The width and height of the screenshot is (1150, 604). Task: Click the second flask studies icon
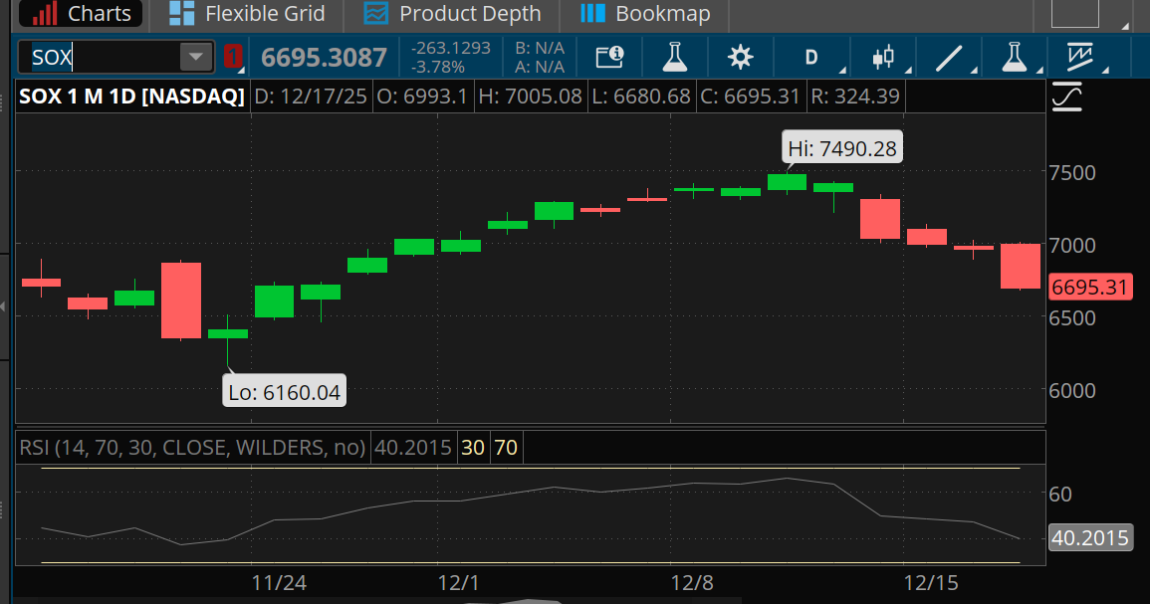click(x=1014, y=57)
